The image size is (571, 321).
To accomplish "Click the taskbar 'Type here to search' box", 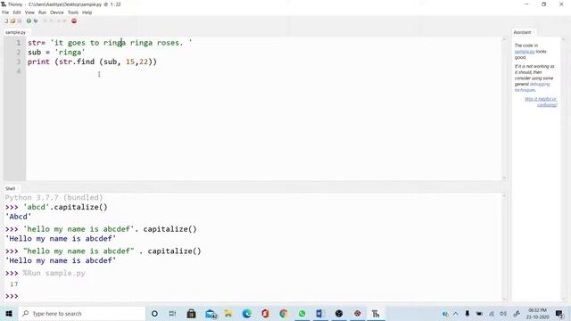I will 81,313.
